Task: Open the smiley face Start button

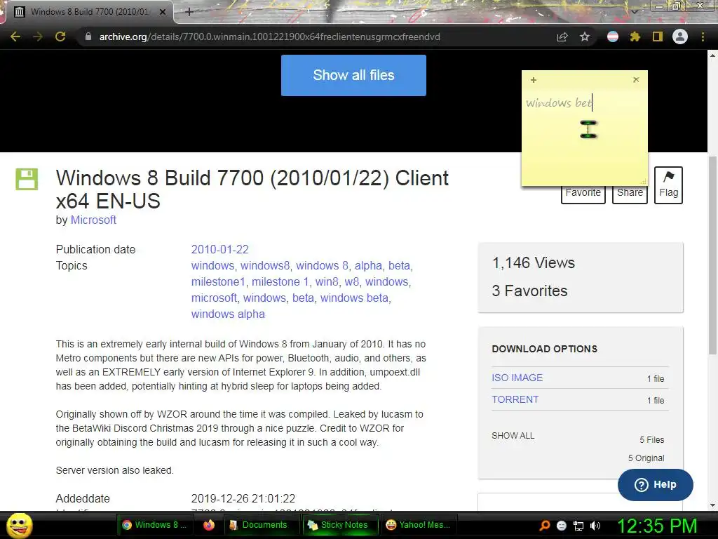Action: click(x=19, y=525)
